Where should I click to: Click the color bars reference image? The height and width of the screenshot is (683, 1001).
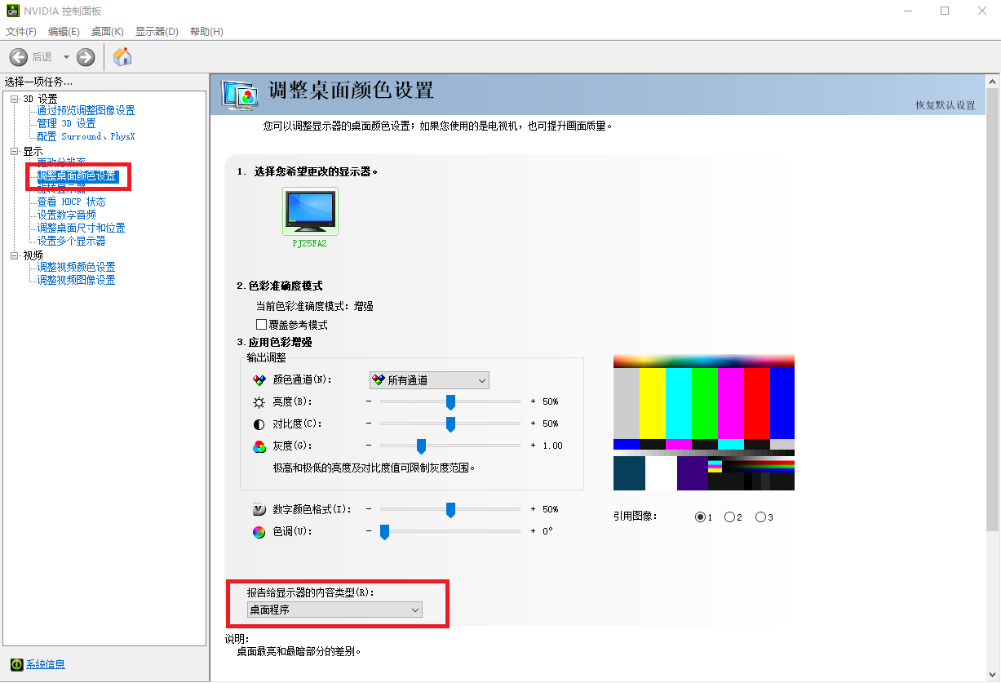(704, 423)
